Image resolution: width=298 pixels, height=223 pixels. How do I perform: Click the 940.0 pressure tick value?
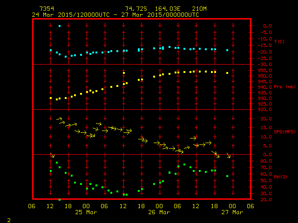pos(265,87)
